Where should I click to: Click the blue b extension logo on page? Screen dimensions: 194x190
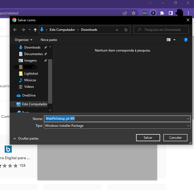click(8, 149)
